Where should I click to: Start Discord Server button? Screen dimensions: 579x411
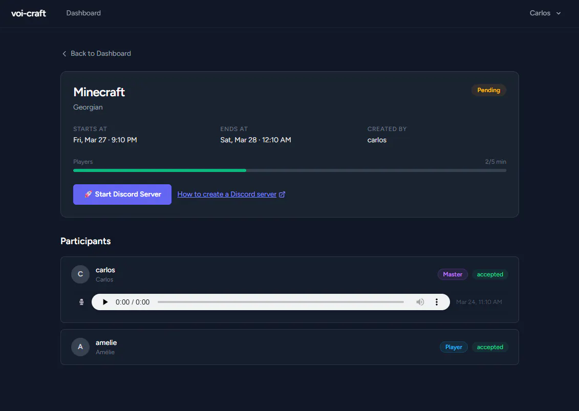tap(122, 194)
